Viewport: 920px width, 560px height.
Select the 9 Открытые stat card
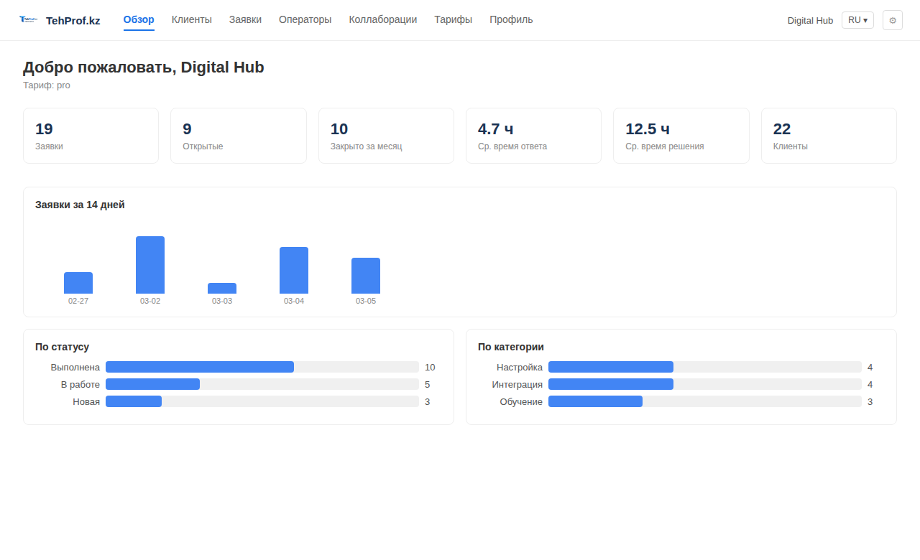pos(238,136)
